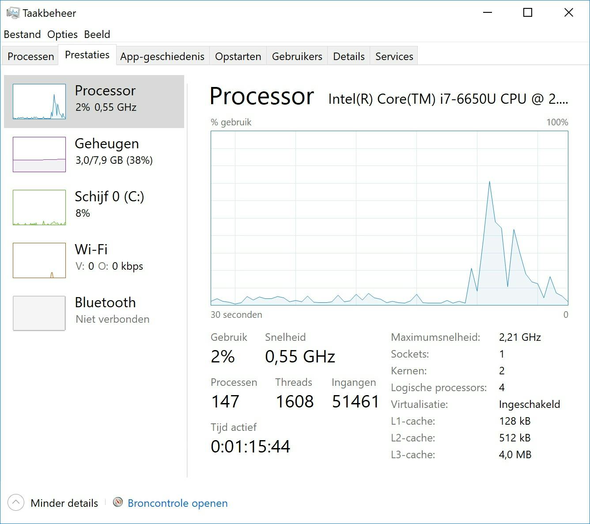The width and height of the screenshot is (590, 524).
Task: Open the Wi-Fi network graph
Action: pyautogui.click(x=39, y=260)
